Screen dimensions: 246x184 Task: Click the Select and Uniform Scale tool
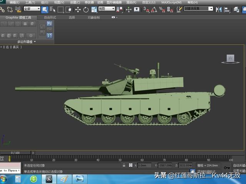tap(93, 10)
